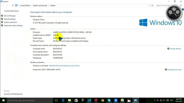Viewport: 184px width, 103px height.
Task: Open System protection link
Action: tap(10, 22)
